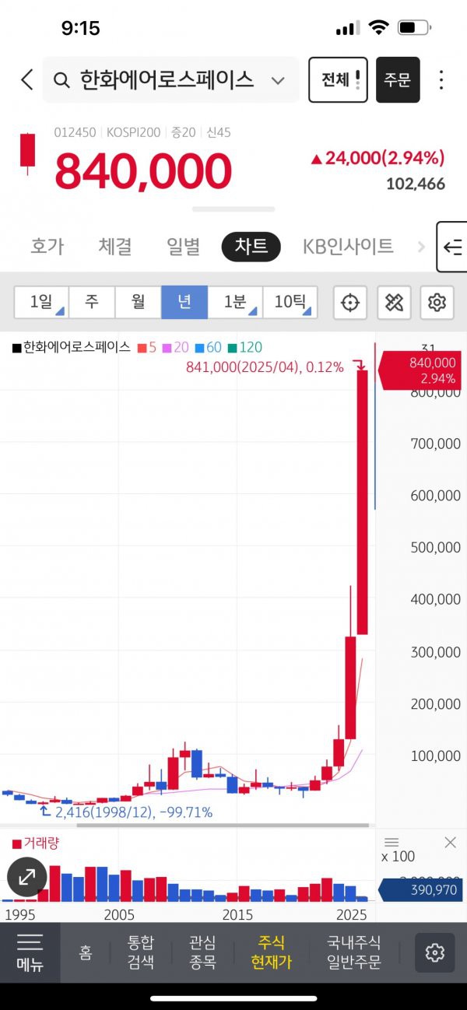Open the three-dot more options menu
467x1010 pixels.
pyautogui.click(x=441, y=79)
